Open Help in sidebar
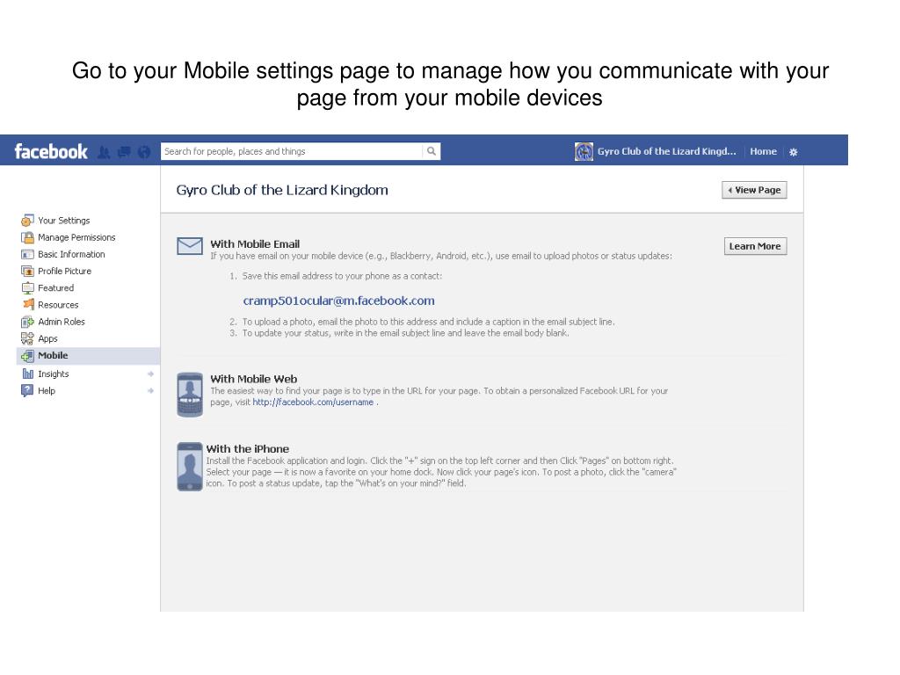The height and width of the screenshot is (675, 900). click(47, 391)
